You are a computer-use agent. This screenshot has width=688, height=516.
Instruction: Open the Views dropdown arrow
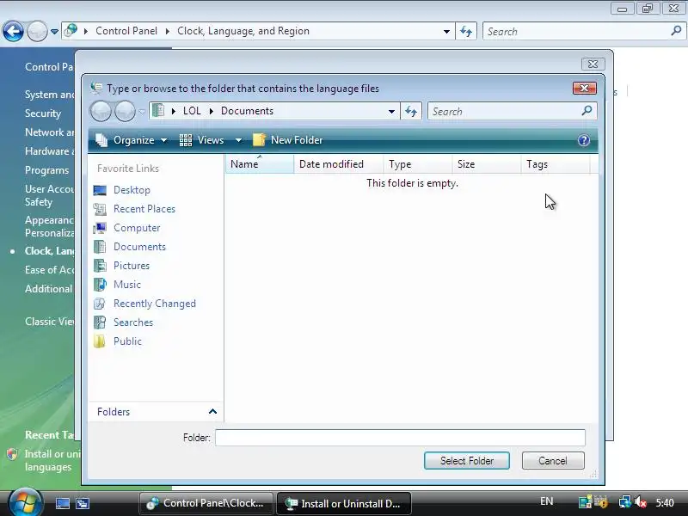click(x=238, y=140)
